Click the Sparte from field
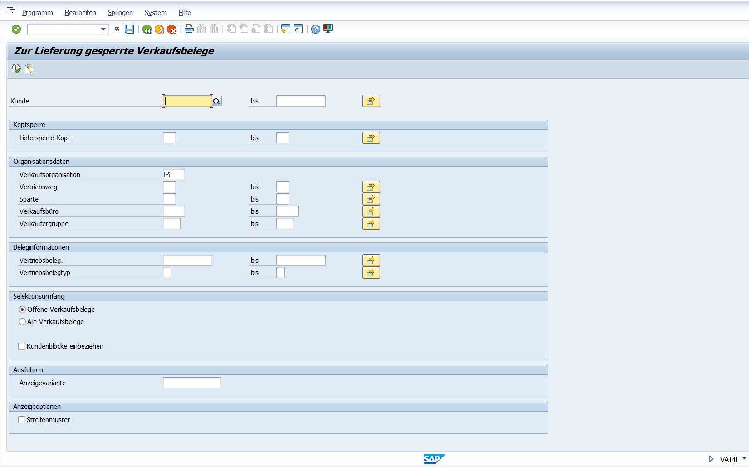This screenshot has height=467, width=749. pos(169,199)
